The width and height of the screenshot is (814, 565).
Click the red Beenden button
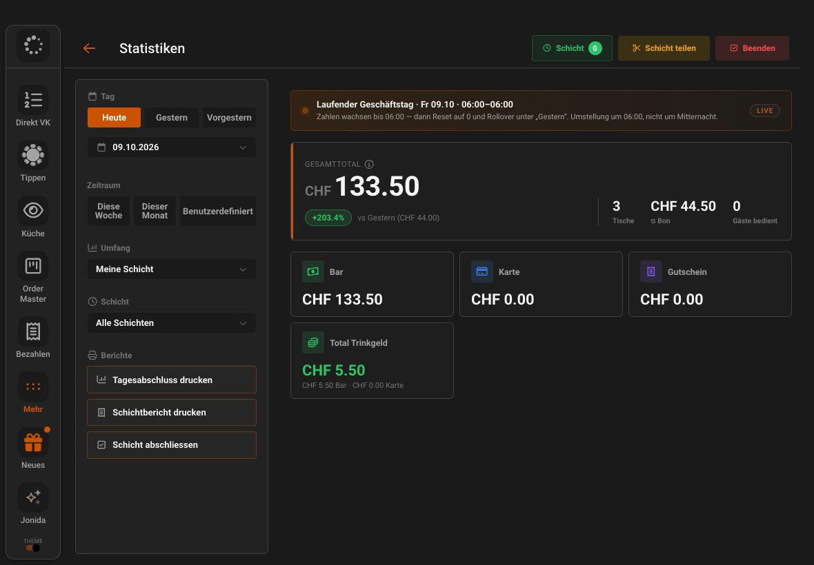pos(752,48)
